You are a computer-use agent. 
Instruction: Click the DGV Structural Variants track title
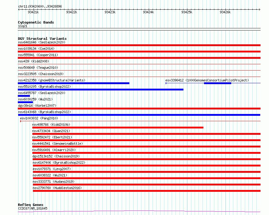click(x=42, y=39)
